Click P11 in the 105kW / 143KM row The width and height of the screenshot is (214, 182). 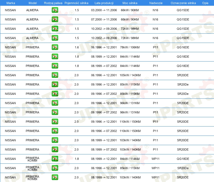(x=155, y=75)
